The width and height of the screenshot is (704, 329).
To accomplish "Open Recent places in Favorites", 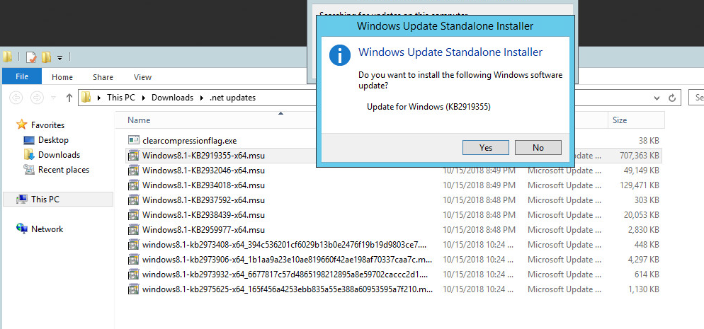I will coord(63,169).
